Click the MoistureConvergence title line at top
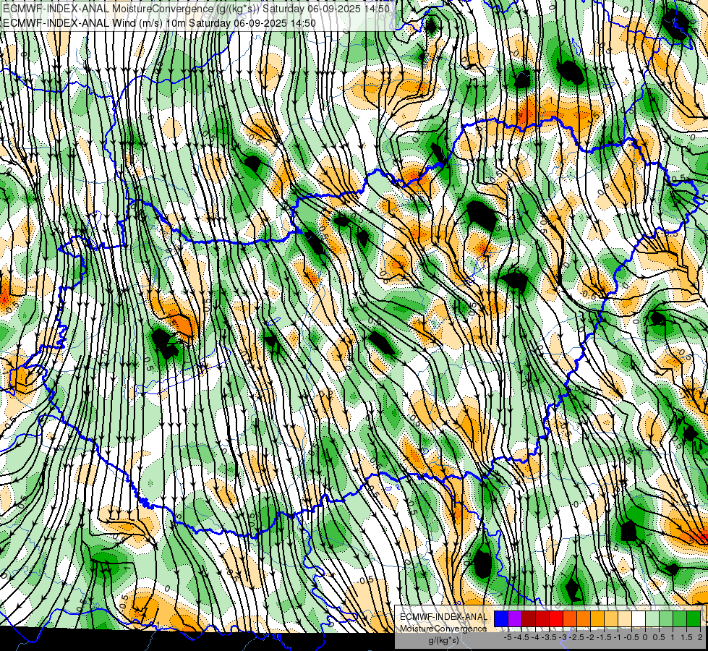 click(197, 9)
